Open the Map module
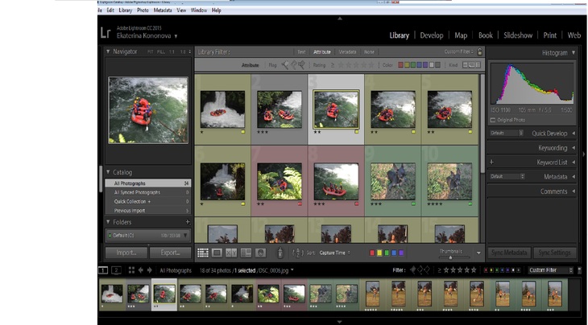This screenshot has height=325, width=588. click(461, 35)
